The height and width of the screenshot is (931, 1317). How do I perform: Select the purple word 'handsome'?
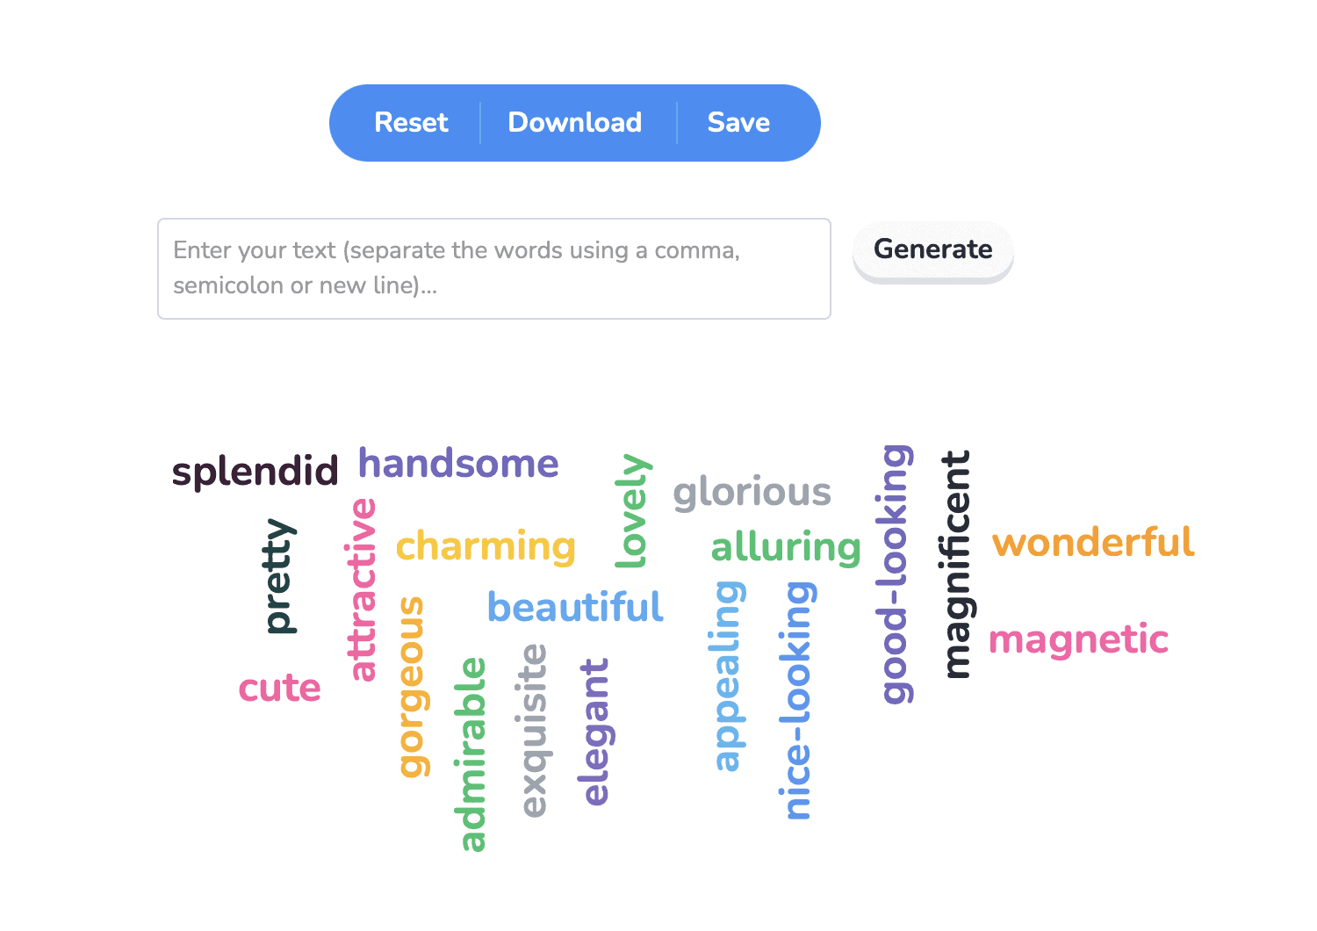(x=458, y=463)
